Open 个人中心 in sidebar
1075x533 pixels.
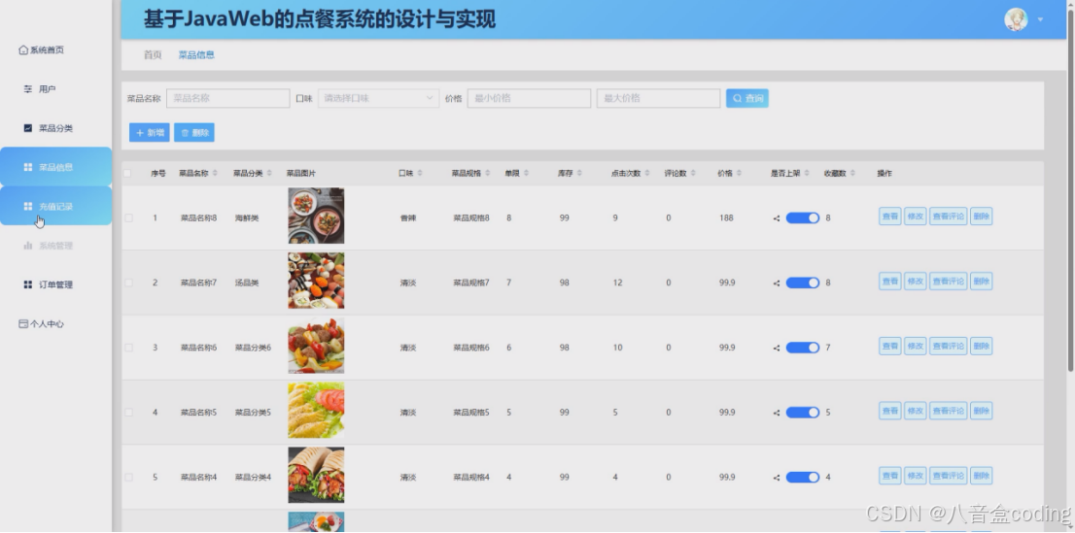click(x=41, y=324)
